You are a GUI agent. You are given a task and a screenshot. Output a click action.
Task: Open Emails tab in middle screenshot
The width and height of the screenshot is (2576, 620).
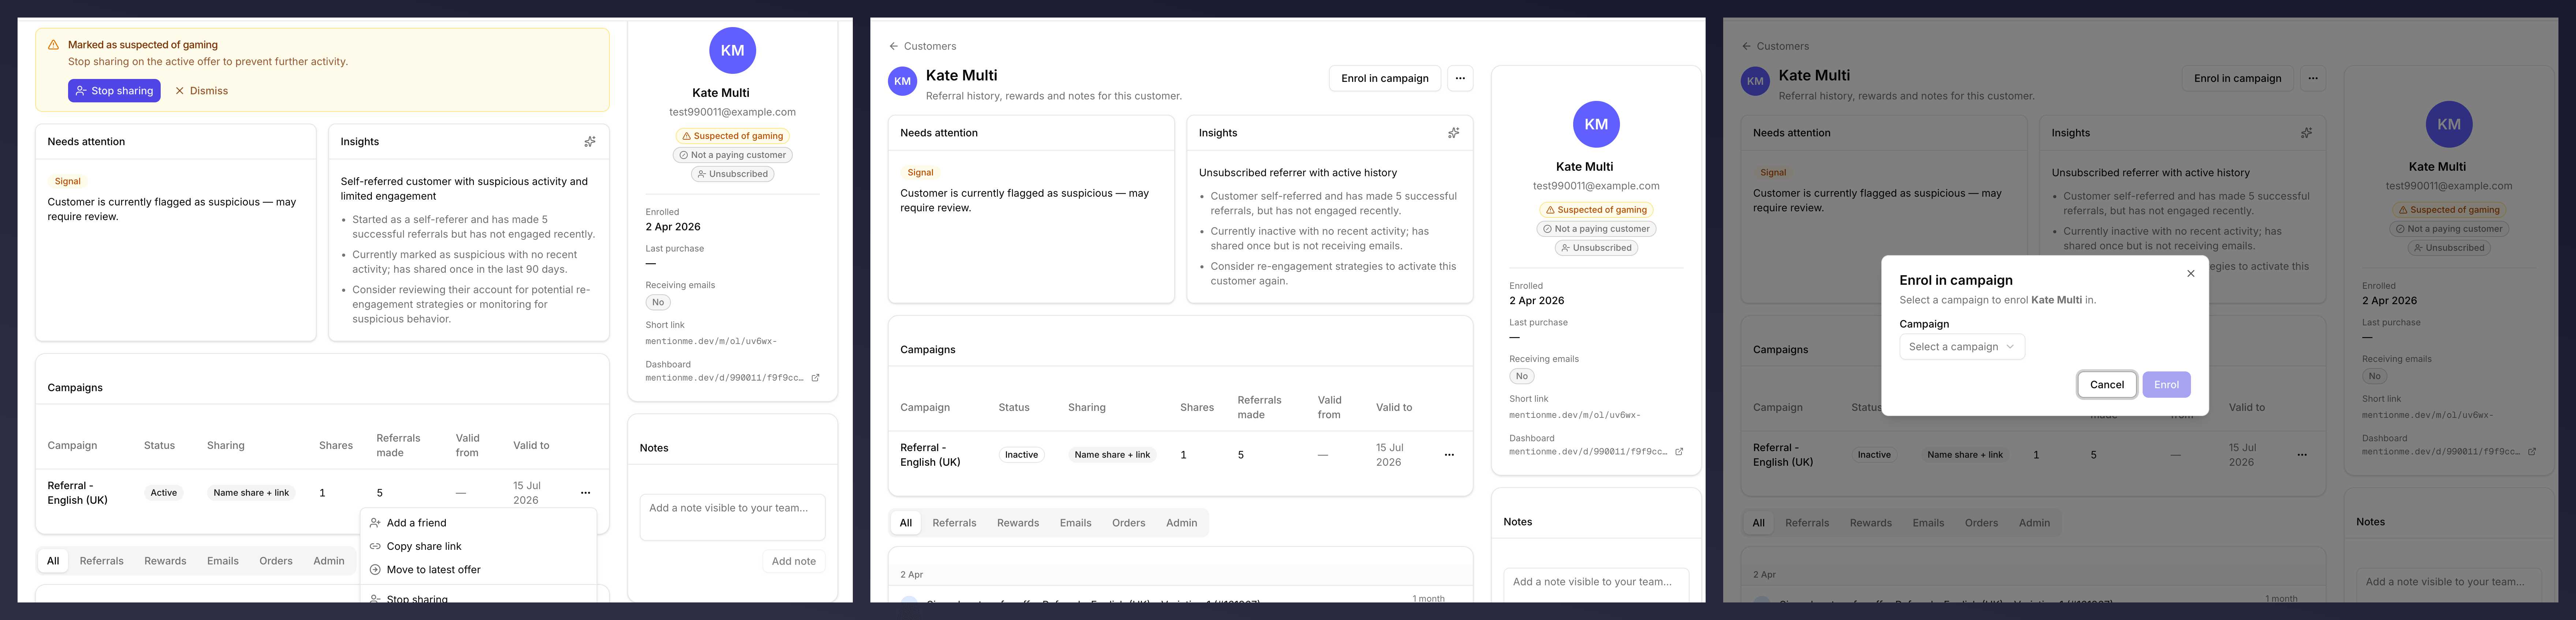coord(1076,523)
